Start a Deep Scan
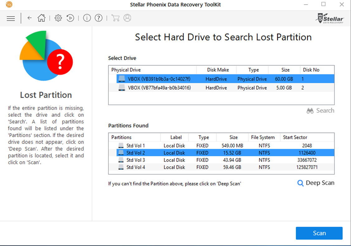This screenshot has height=246, width=351. click(x=315, y=183)
